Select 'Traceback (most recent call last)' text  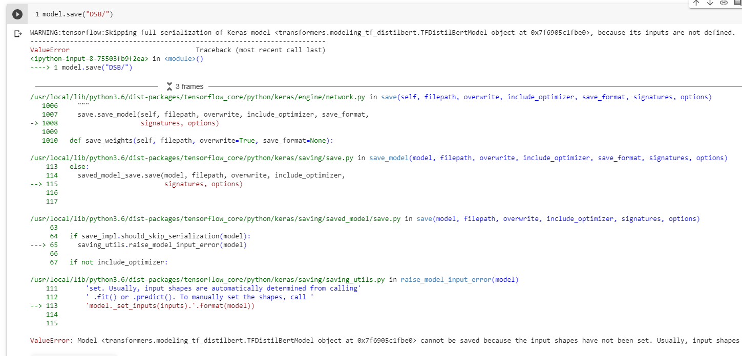[x=261, y=50]
